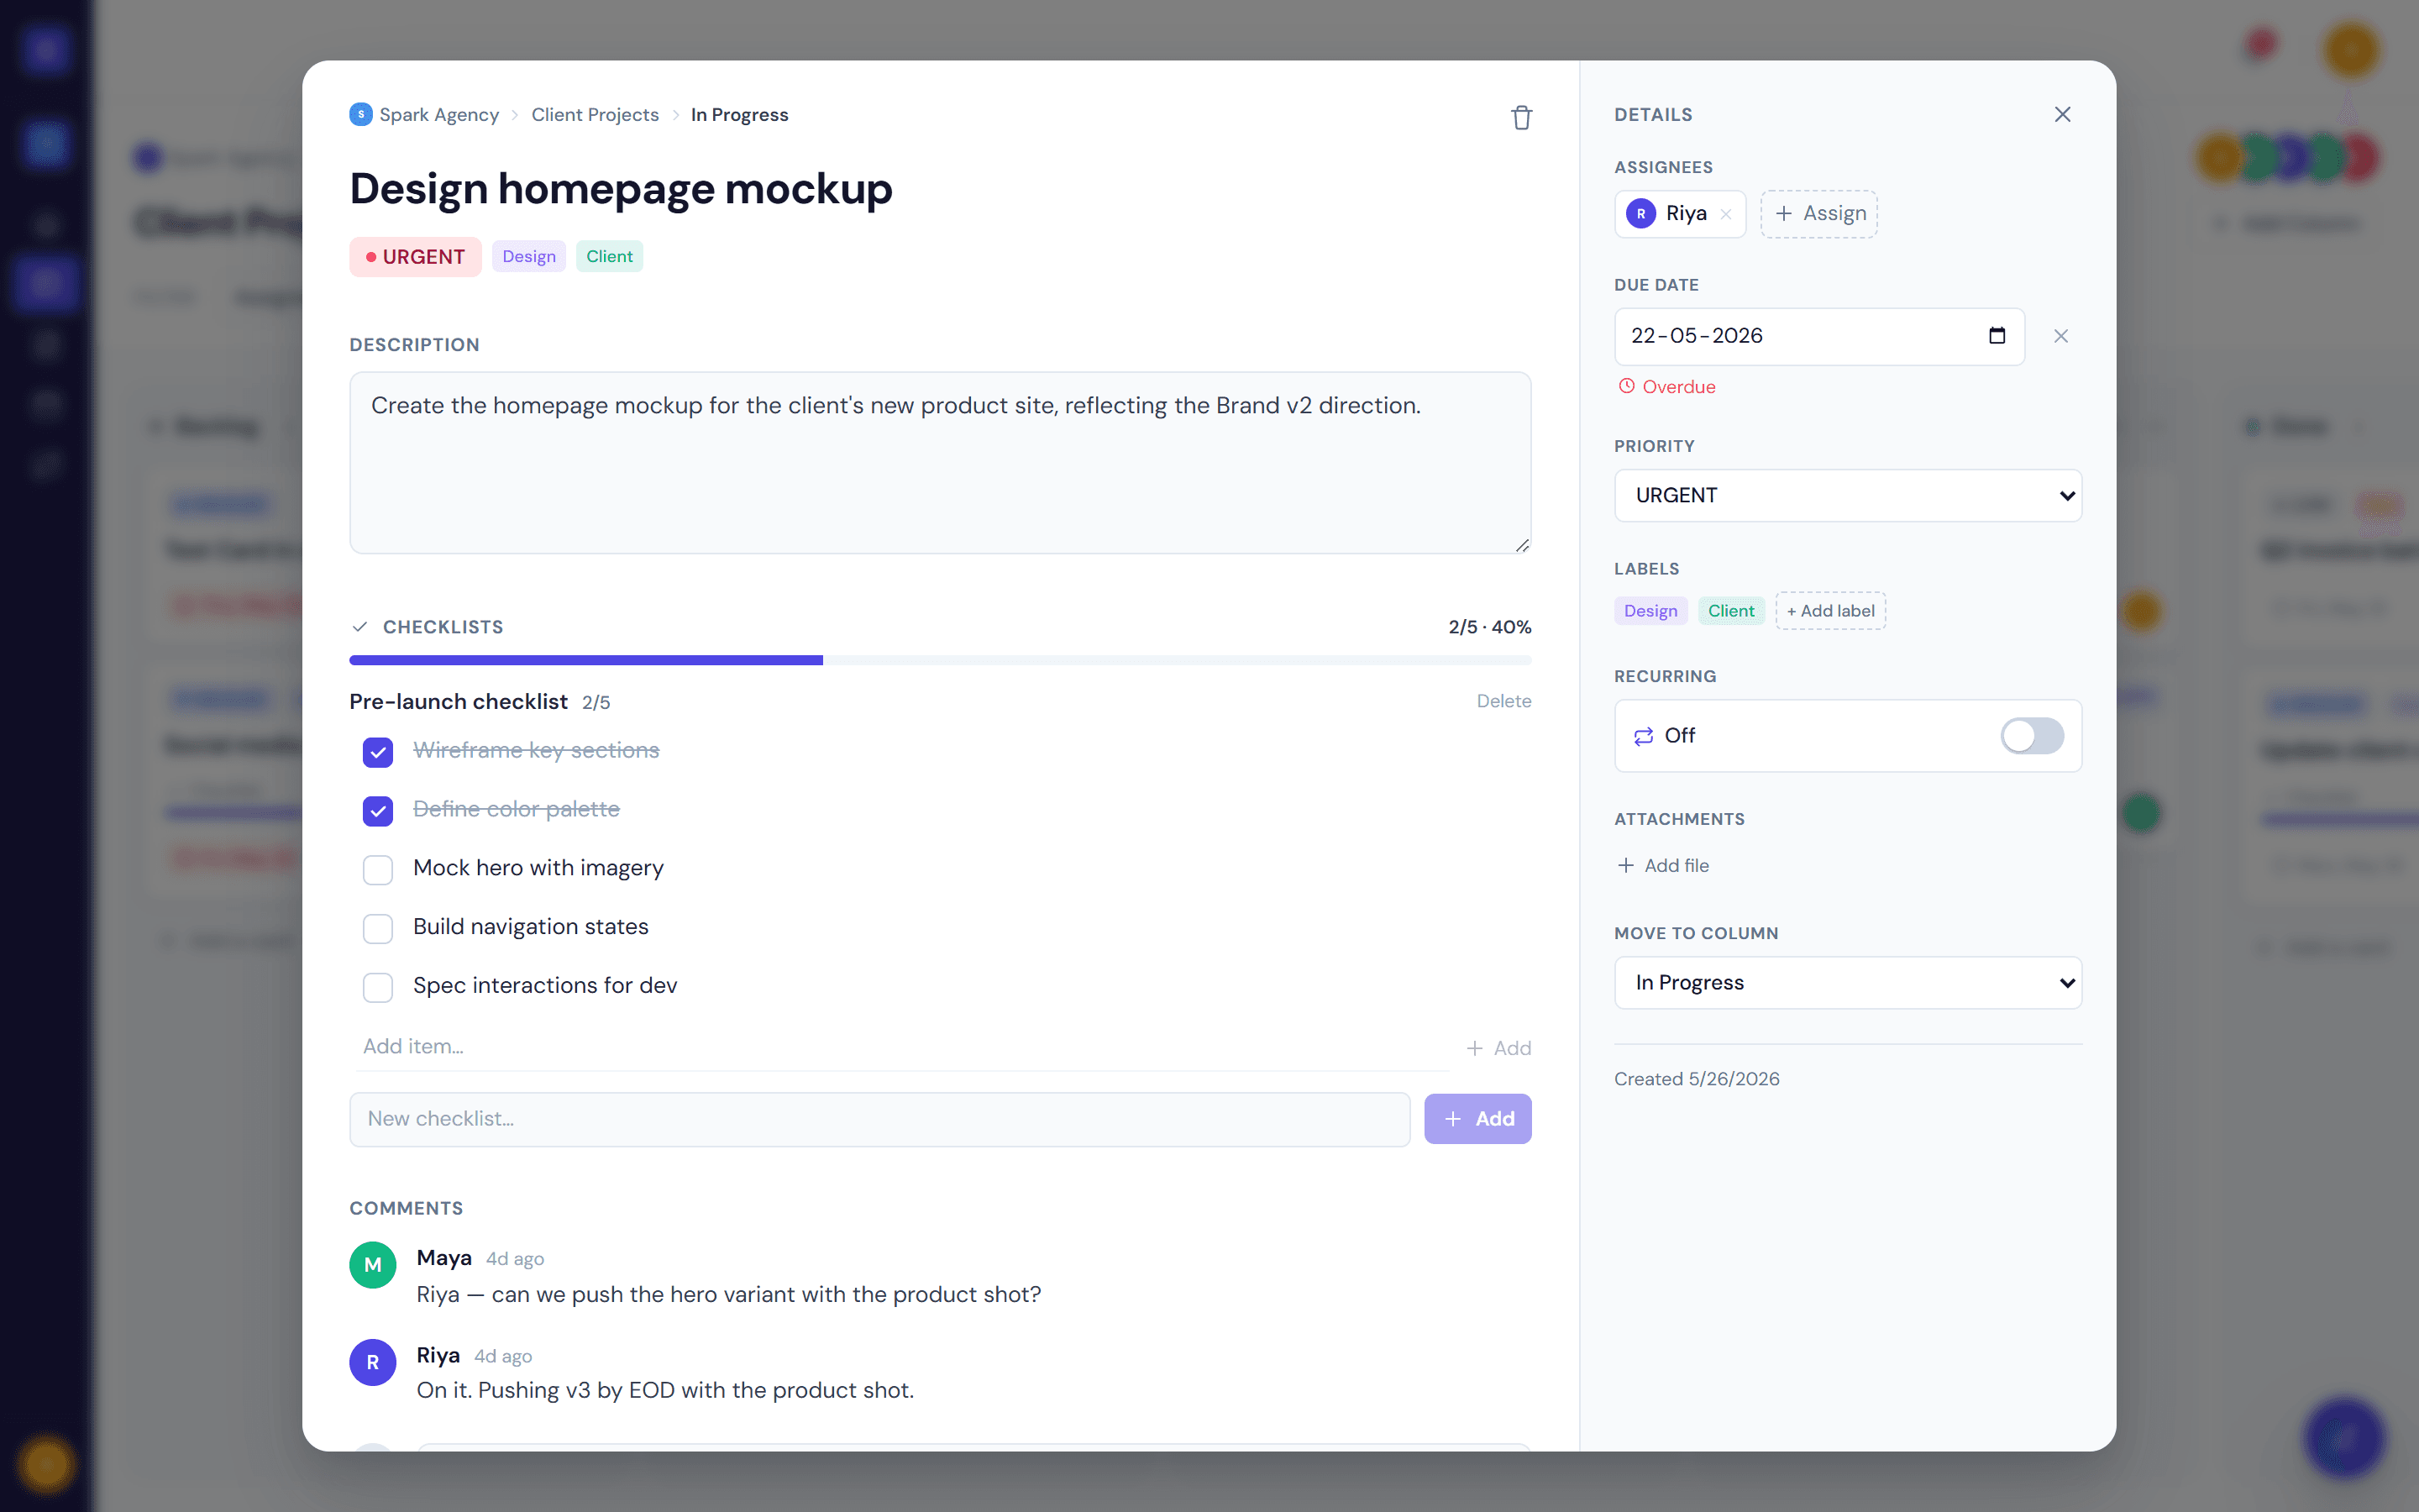
Task: Open the due date calendar picker
Action: click(x=1997, y=336)
